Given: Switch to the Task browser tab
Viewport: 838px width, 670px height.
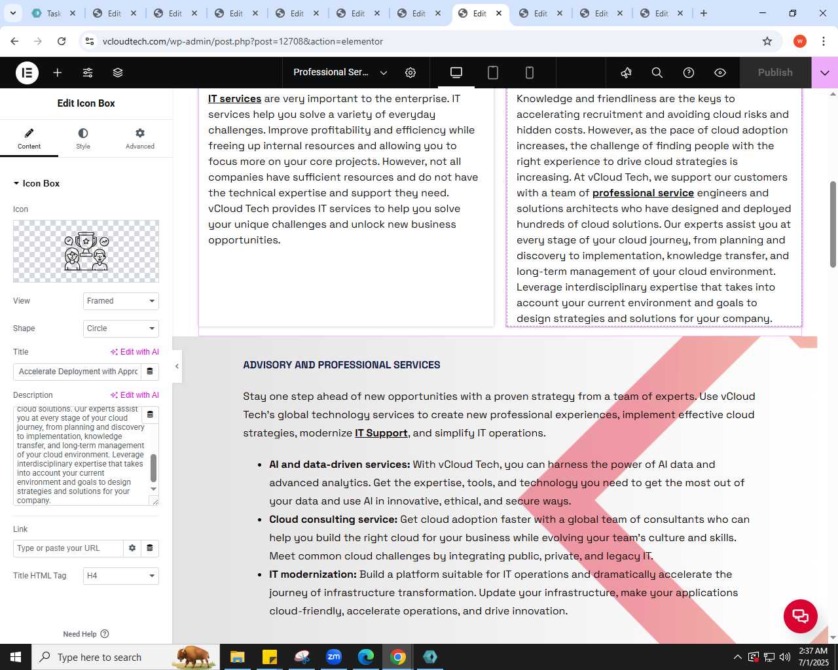Looking at the screenshot, I should point(54,13).
